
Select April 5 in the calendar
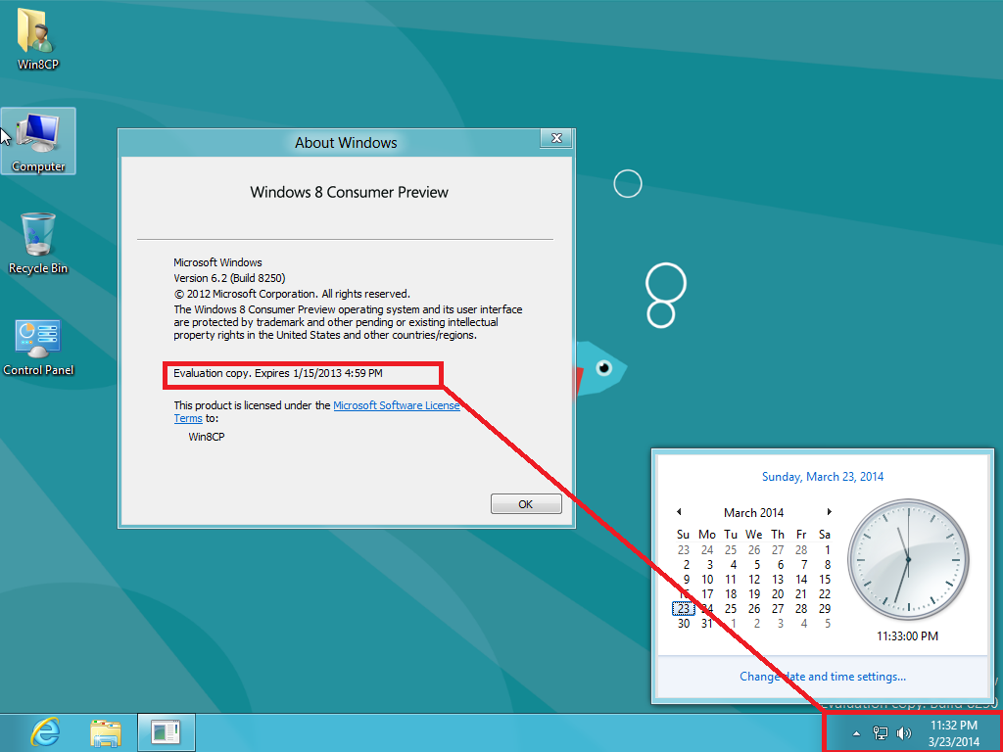827,624
